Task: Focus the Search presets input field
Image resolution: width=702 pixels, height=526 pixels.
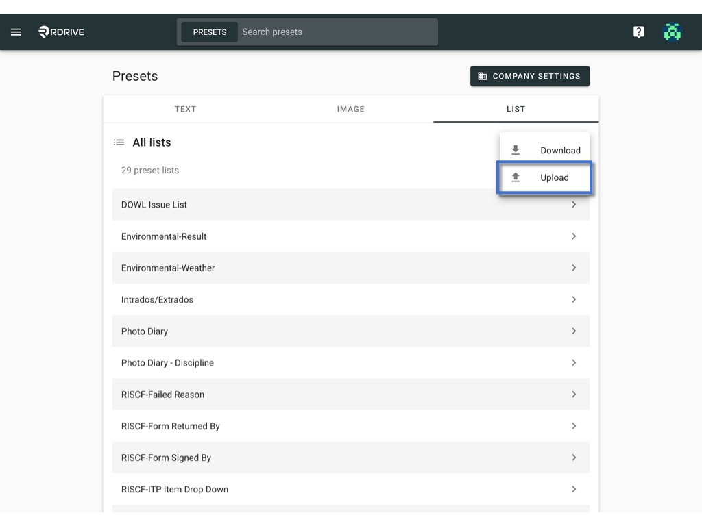Action: 337,32
